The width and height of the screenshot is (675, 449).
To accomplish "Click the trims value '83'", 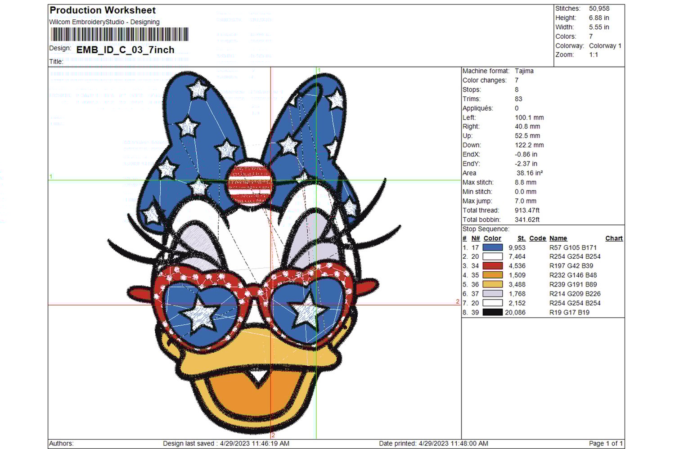I will tap(518, 99).
